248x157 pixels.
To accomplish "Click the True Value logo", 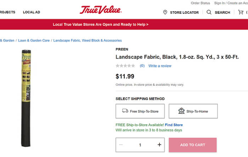I will (101, 10).
